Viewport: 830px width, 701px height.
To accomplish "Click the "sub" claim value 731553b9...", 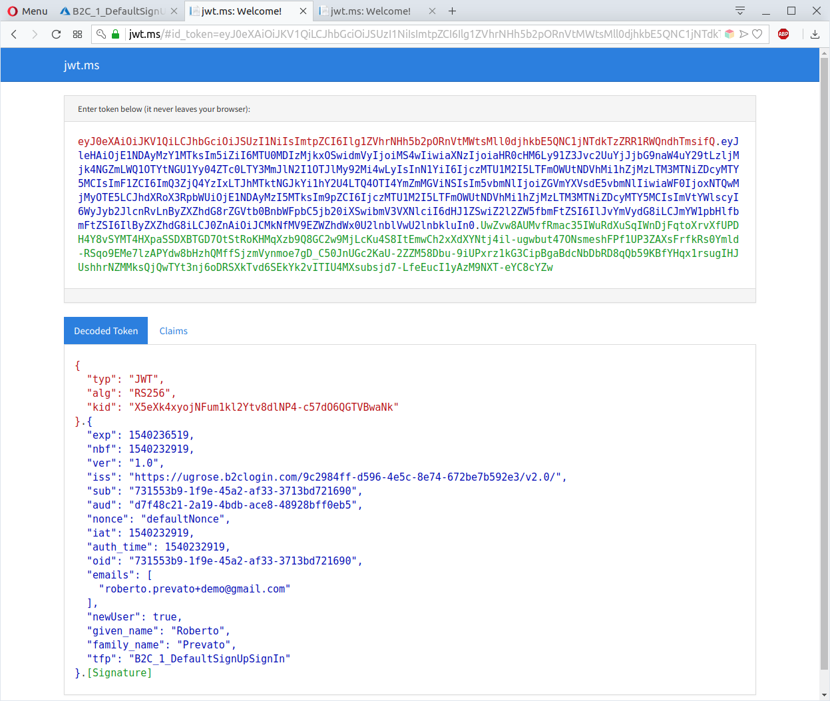I will point(243,491).
